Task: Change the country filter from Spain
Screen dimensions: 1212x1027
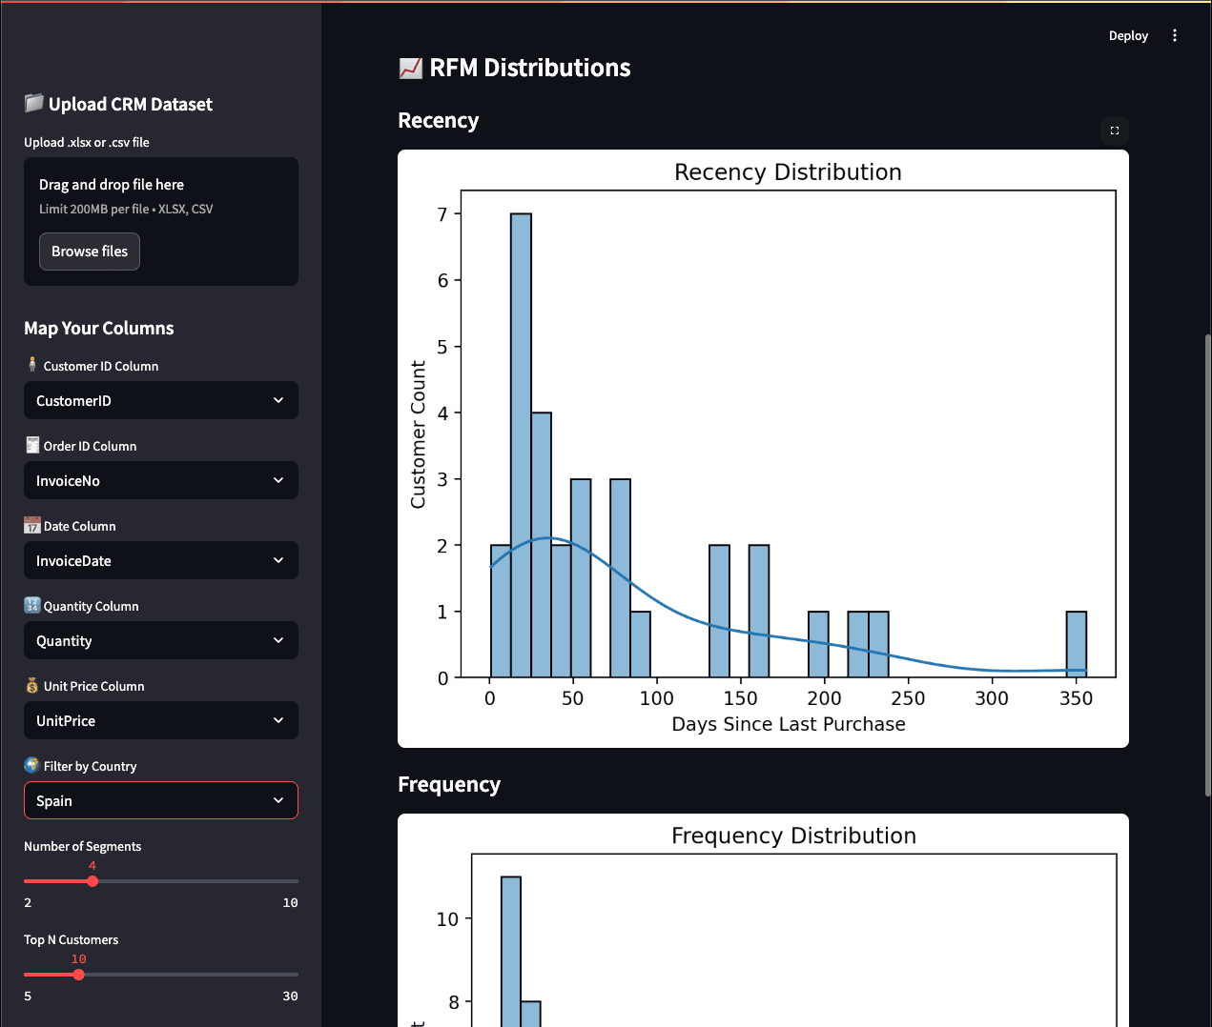Action: click(x=160, y=800)
